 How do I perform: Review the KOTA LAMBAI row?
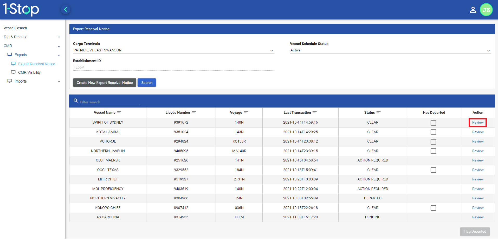[x=478, y=132]
